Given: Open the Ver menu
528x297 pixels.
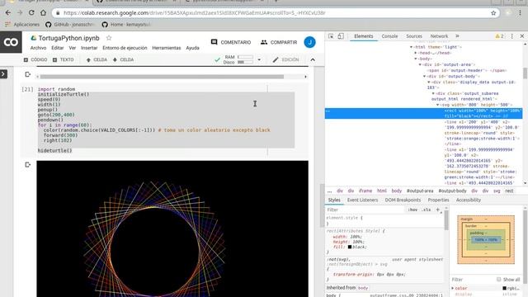Looking at the screenshot, I should tap(73, 48).
